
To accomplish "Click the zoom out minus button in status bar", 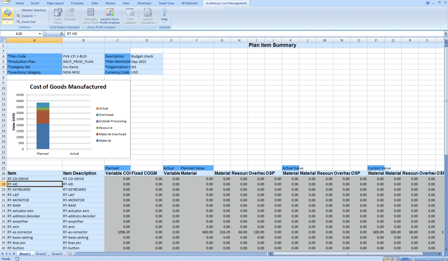I will pos(413,259).
